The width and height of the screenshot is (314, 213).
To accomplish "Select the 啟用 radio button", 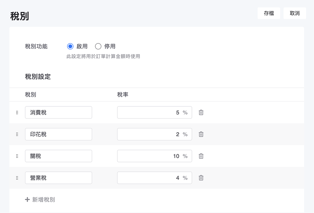I will pyautogui.click(x=70, y=46).
